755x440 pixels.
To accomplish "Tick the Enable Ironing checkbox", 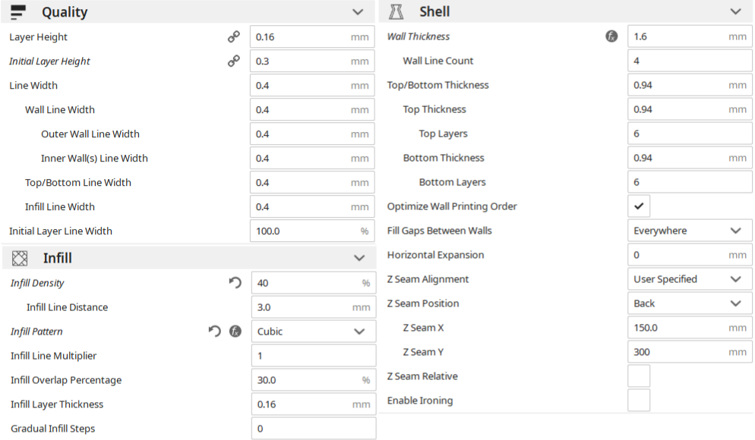I will point(639,401).
